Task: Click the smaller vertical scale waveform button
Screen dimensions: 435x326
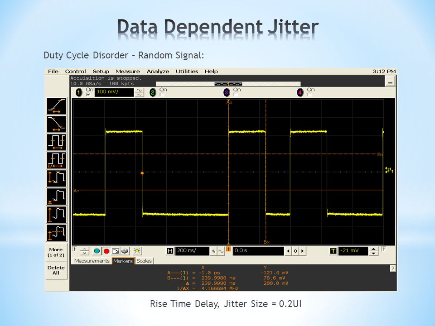Action: [x=139, y=95]
